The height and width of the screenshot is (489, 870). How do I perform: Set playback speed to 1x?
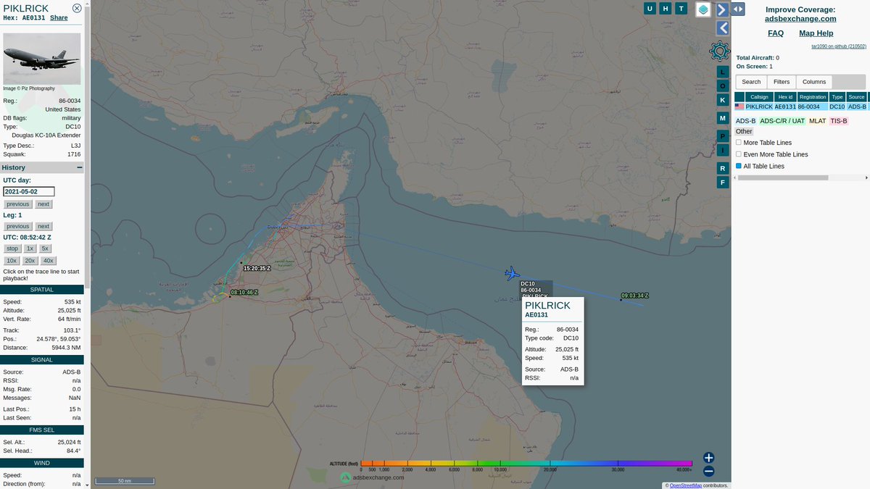click(30, 248)
